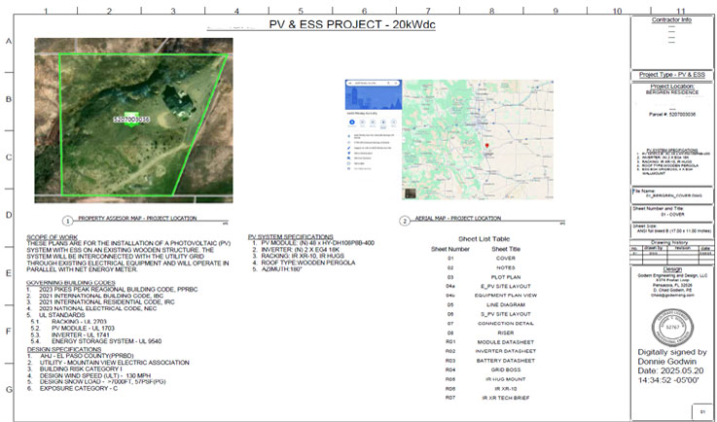Click the Google Maps sidebar panel in aerial image
Viewport: 717px width, 422px height.
(374, 126)
